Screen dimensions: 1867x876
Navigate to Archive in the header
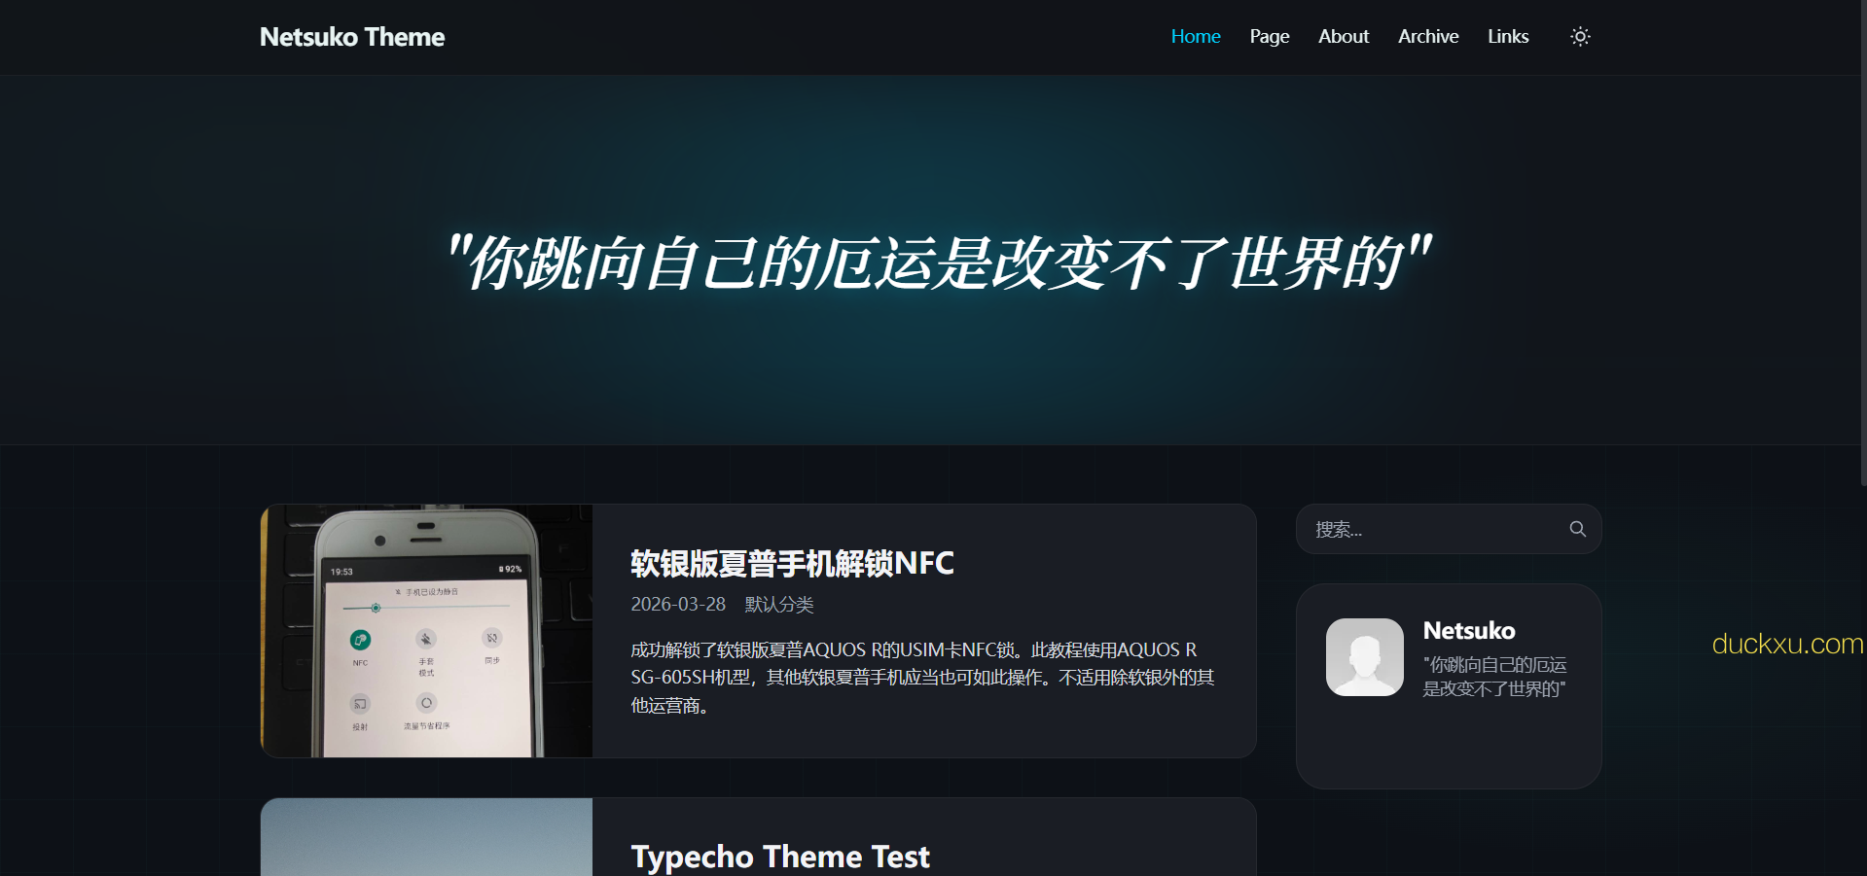(x=1427, y=37)
